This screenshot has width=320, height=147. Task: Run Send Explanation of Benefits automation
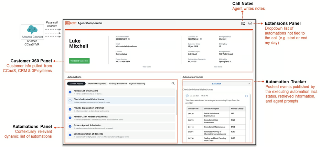(x=70, y=135)
